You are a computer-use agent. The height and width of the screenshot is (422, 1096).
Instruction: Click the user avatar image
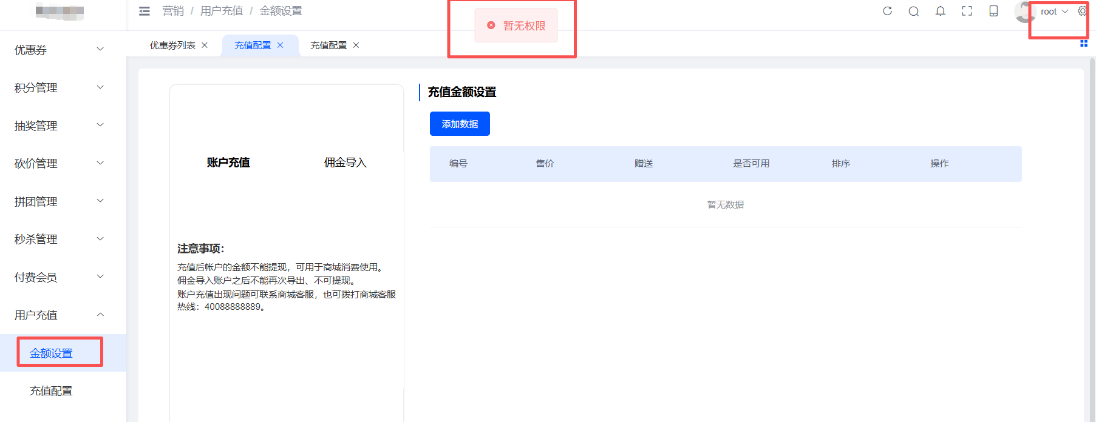coord(1024,12)
